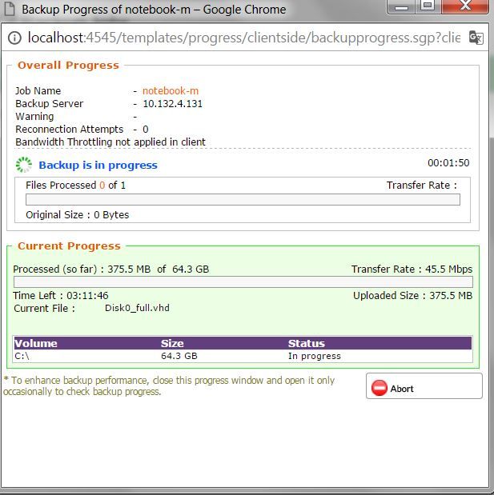Click the Volume column header

pos(36,343)
